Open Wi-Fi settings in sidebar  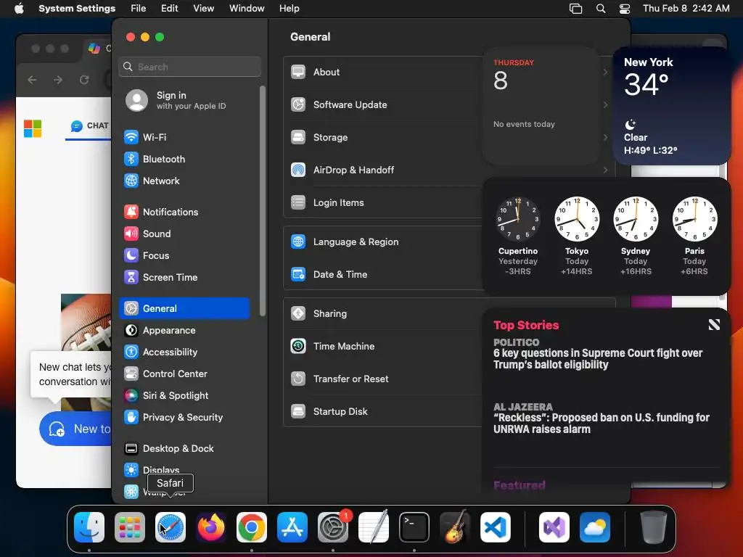pyautogui.click(x=184, y=137)
